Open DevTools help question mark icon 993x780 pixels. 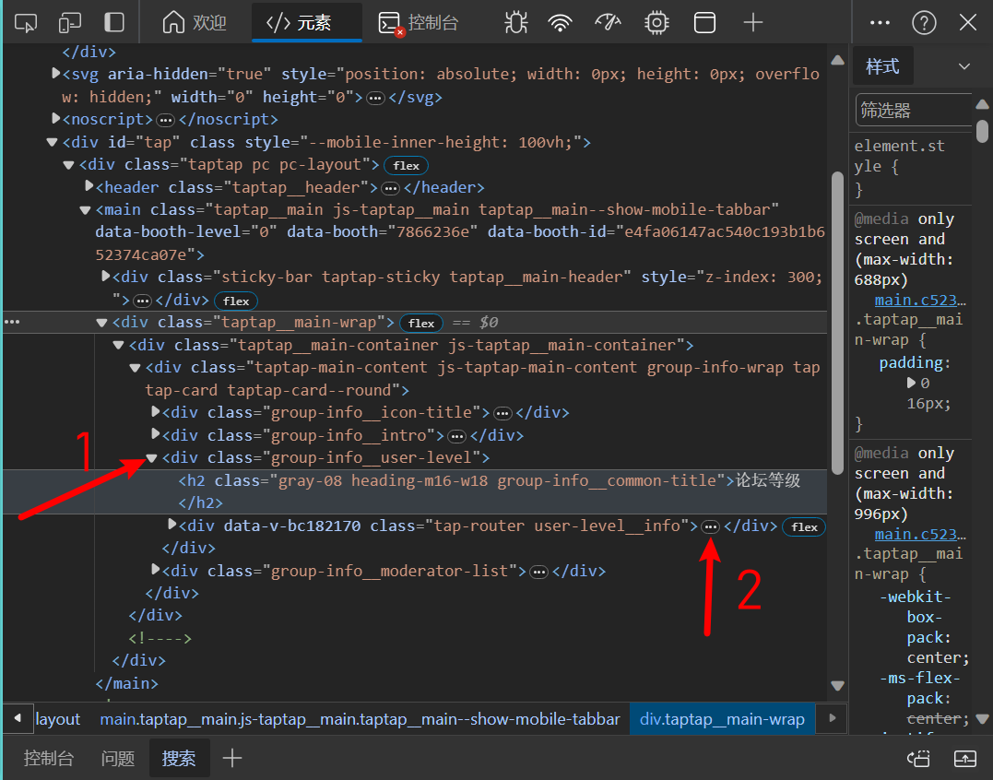(924, 23)
